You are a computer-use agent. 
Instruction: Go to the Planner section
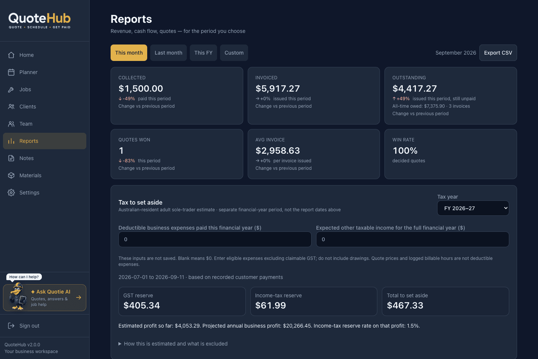pos(28,72)
